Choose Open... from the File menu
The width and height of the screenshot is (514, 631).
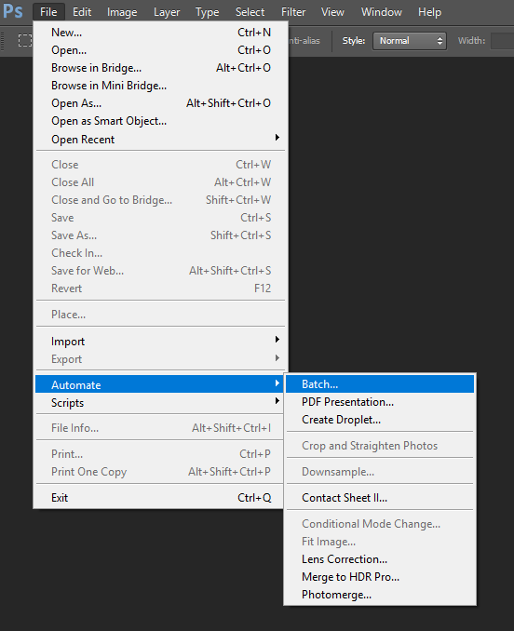160,50
